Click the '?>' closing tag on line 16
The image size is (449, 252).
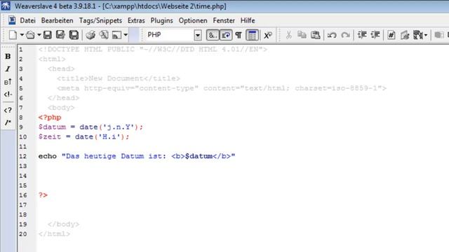pos(43,195)
